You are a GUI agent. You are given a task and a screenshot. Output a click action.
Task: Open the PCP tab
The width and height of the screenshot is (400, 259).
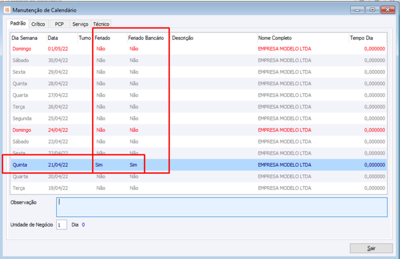(x=59, y=24)
